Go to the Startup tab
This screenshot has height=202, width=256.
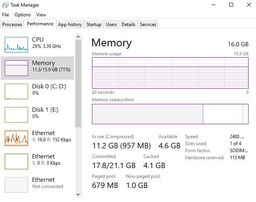click(94, 25)
